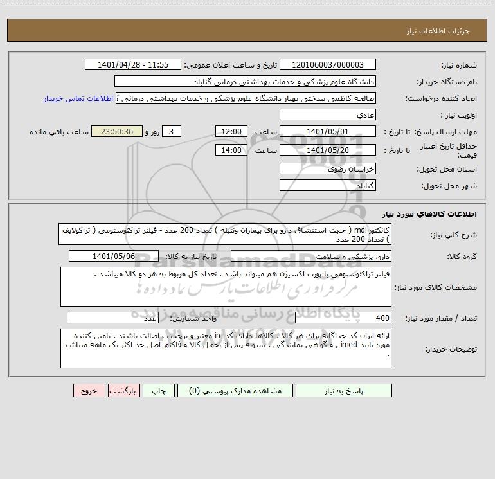Click the مشخصات کالای مورد نیاز label
The image size is (495, 479).
click(436, 287)
